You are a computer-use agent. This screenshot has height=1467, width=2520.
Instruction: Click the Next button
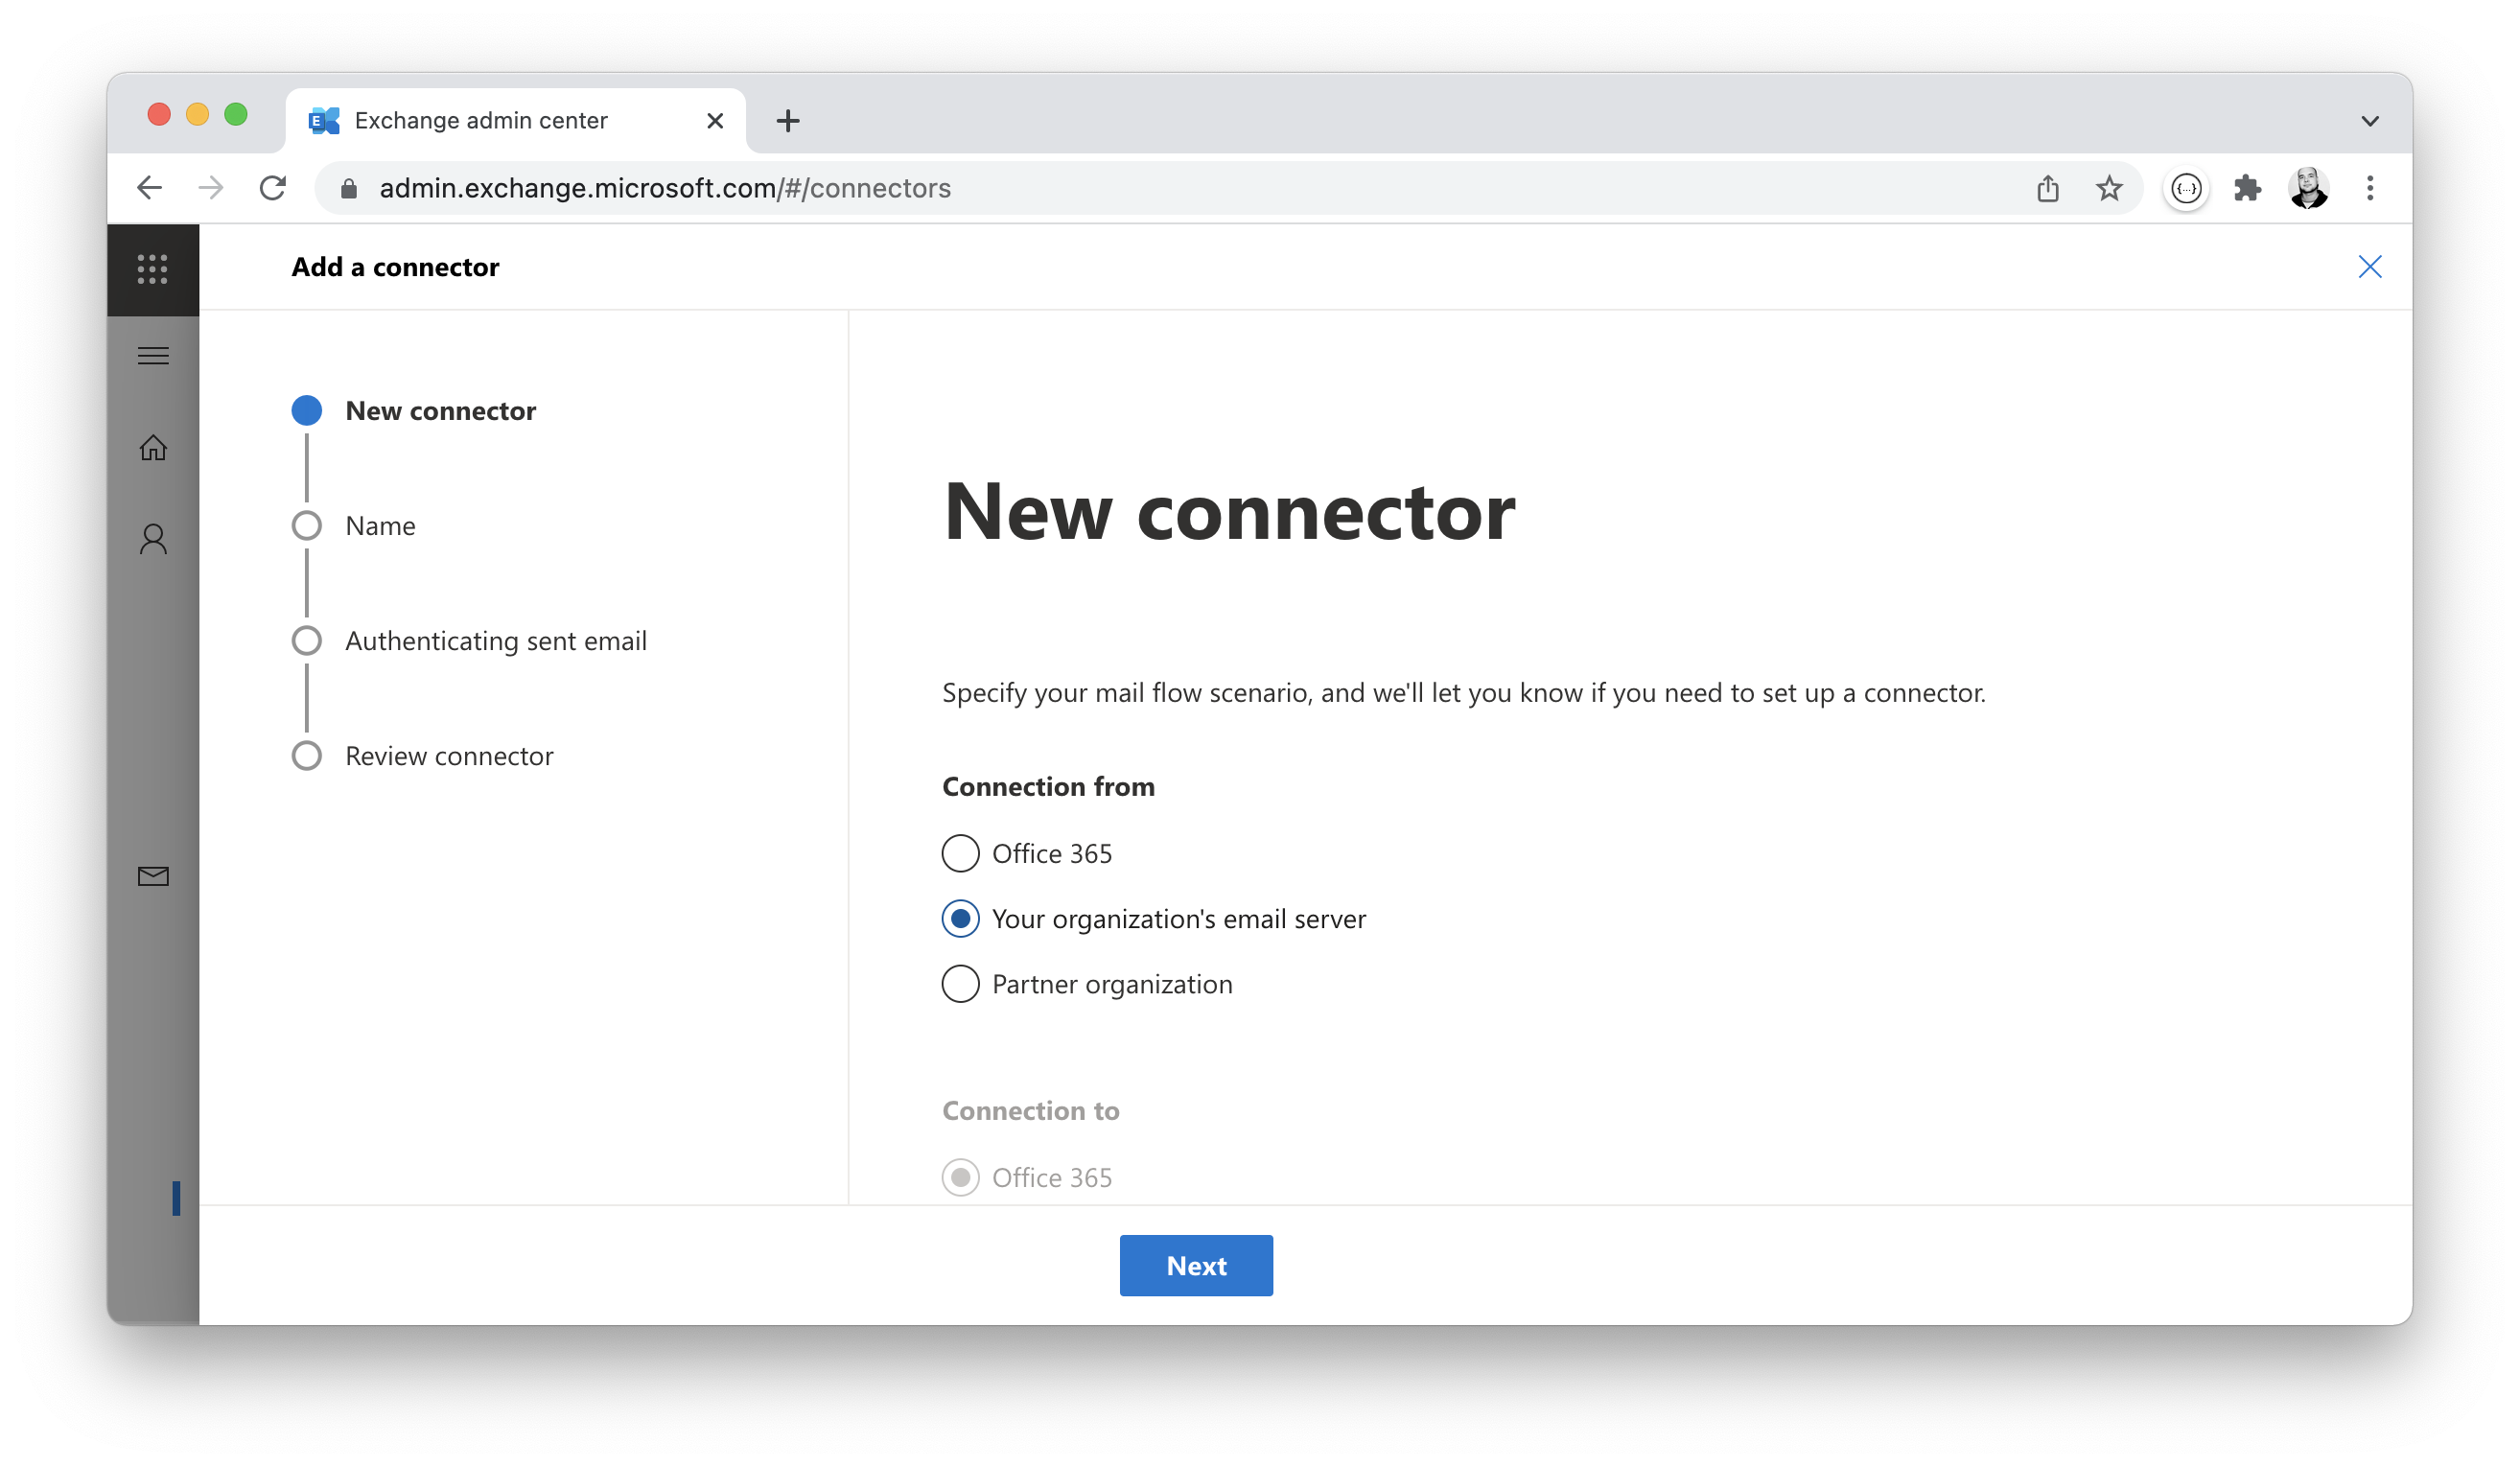1196,1265
